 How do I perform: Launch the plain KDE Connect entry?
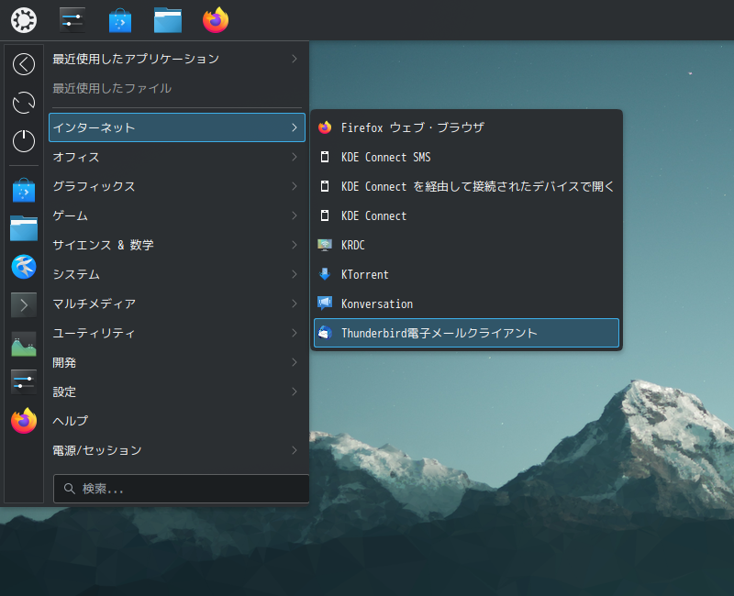coord(466,215)
